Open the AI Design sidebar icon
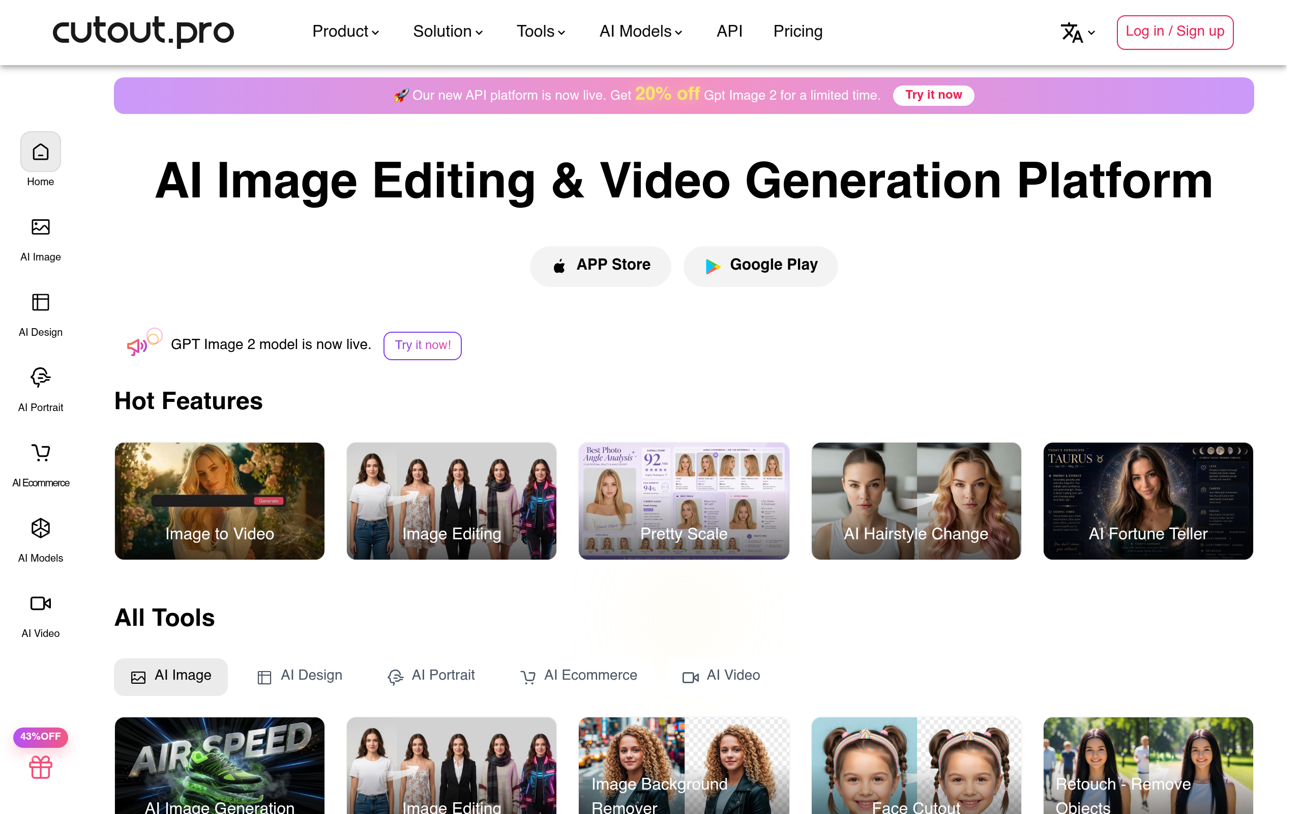 (40, 303)
